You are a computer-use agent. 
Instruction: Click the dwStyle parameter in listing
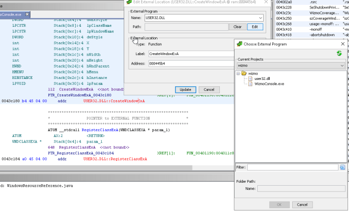click(x=95, y=37)
